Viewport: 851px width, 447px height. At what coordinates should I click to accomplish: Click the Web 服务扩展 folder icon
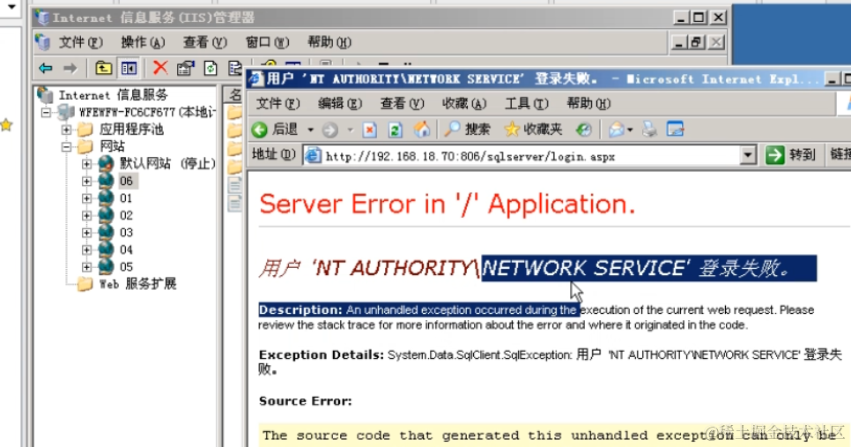coord(85,284)
